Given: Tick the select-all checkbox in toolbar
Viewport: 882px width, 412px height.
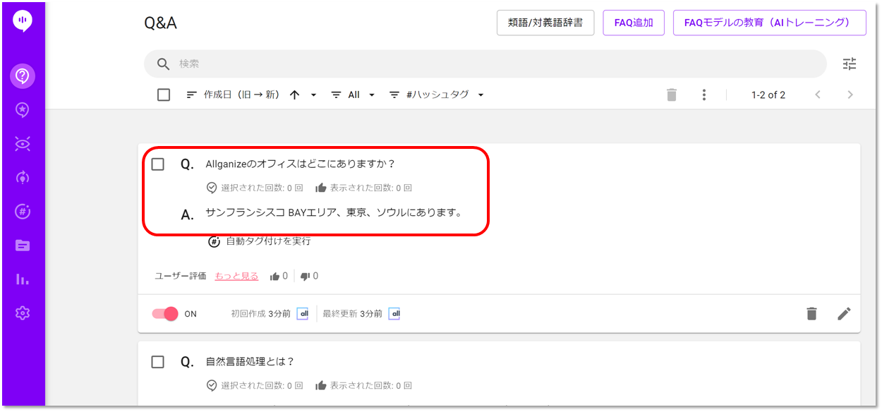Looking at the screenshot, I should point(164,95).
